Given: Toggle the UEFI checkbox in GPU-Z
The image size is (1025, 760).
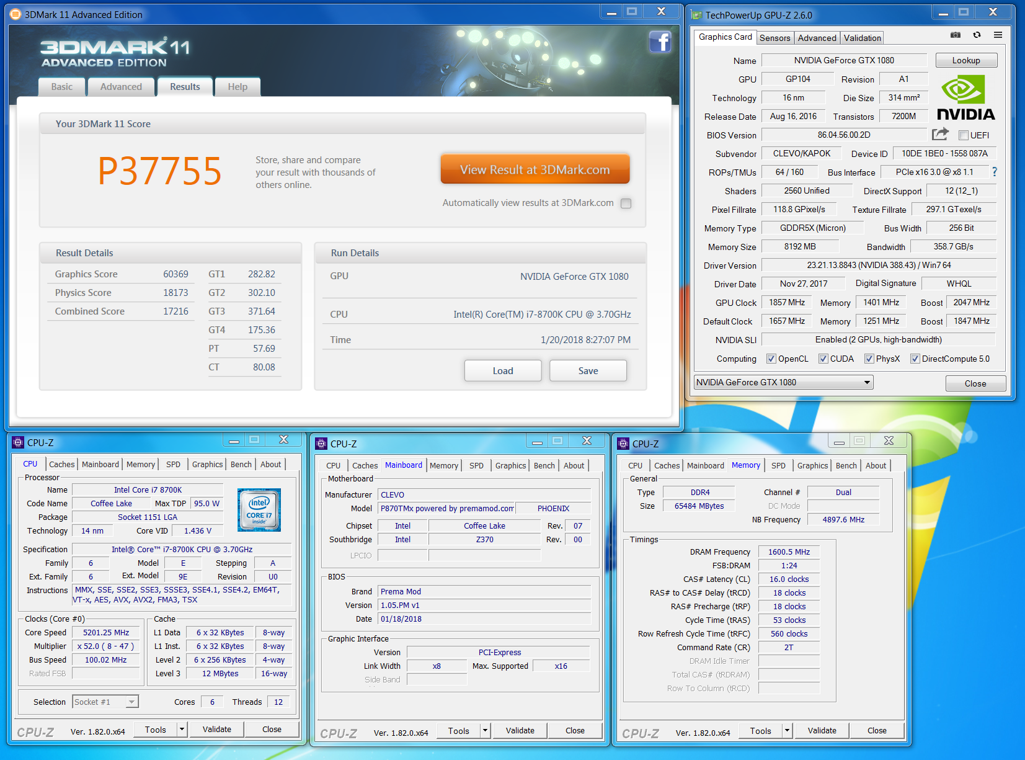Looking at the screenshot, I should (964, 135).
